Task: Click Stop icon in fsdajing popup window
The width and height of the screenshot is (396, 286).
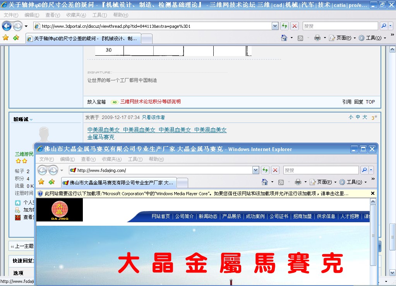Action: tap(275, 170)
